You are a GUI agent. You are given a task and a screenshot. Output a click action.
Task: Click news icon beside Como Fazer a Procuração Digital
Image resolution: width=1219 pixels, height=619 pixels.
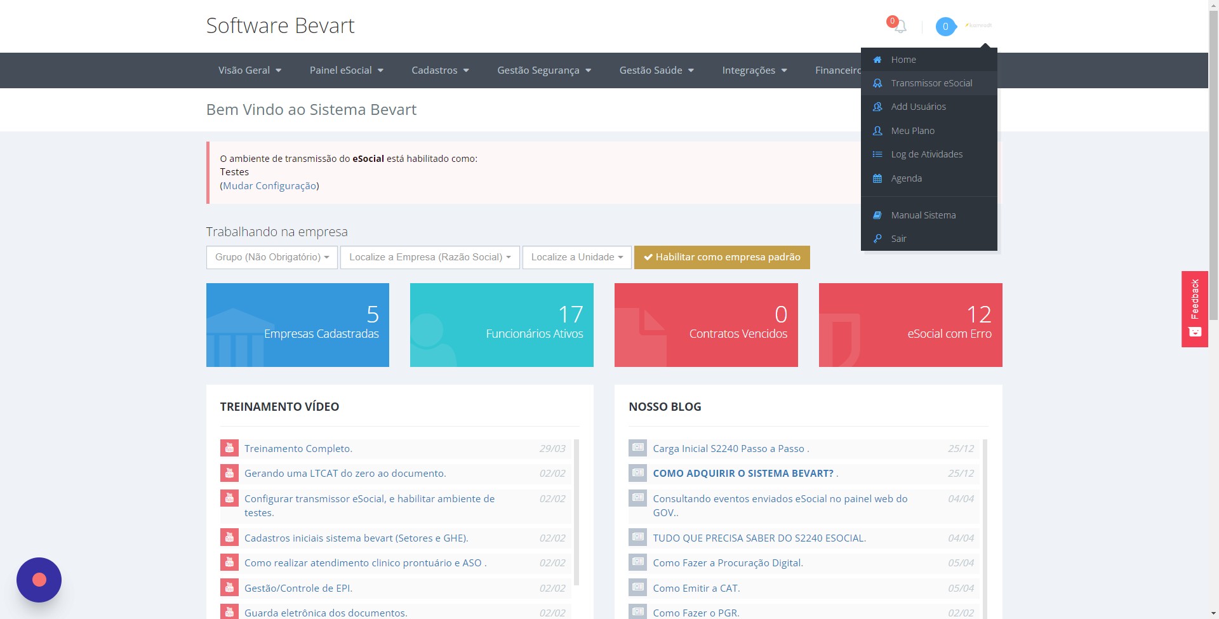tap(637, 562)
